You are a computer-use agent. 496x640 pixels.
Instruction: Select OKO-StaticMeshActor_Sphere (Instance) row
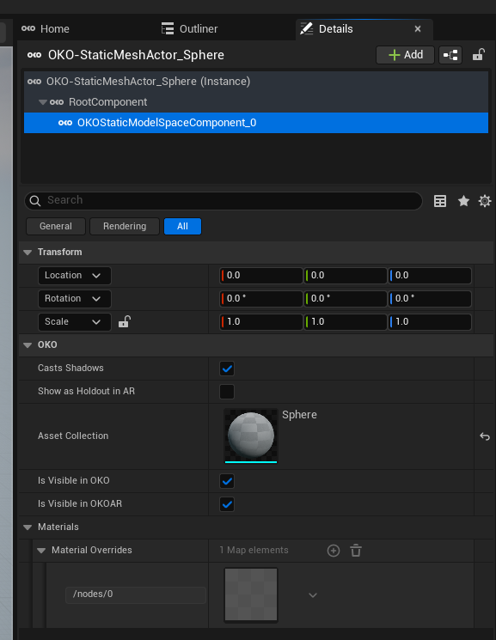coord(256,82)
